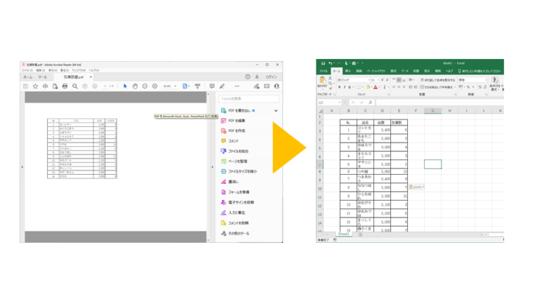Click the zoom out minus icon

[x=145, y=86]
